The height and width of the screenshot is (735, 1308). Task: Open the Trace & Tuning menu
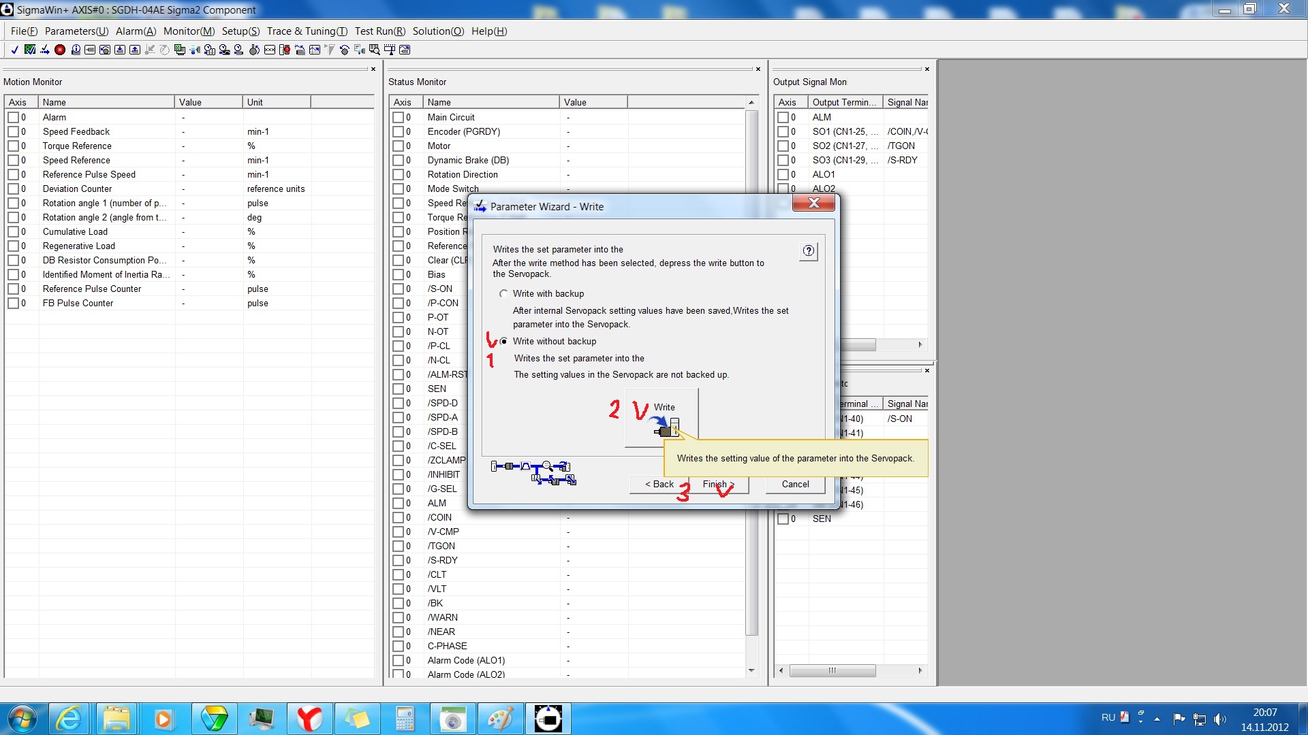(x=307, y=31)
